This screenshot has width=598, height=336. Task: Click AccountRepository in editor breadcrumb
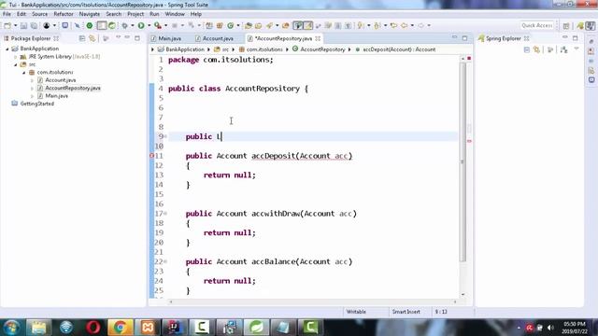pos(322,49)
